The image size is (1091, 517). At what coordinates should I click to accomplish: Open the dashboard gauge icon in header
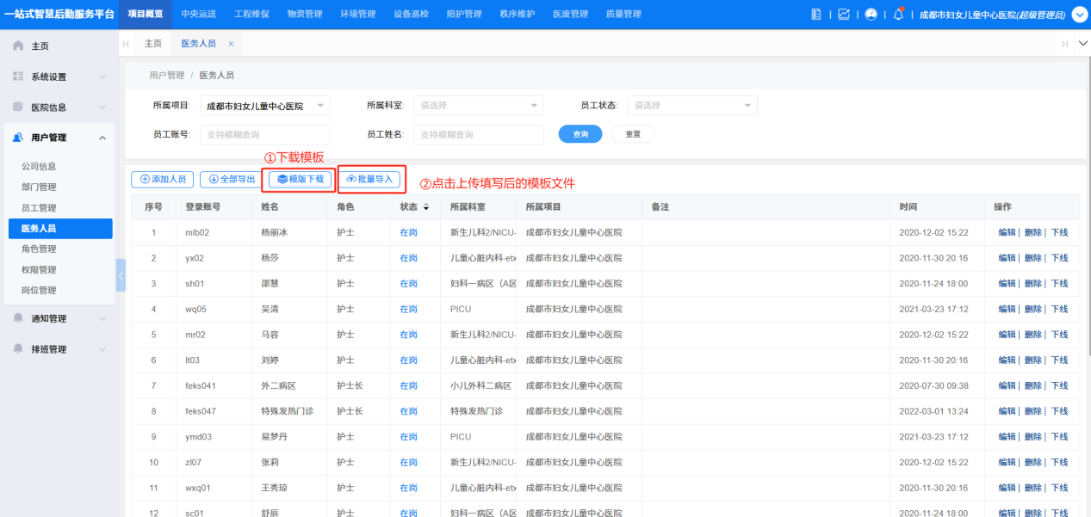click(871, 14)
